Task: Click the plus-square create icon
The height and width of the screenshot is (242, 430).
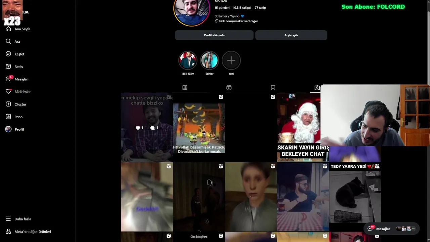Action: (8, 104)
